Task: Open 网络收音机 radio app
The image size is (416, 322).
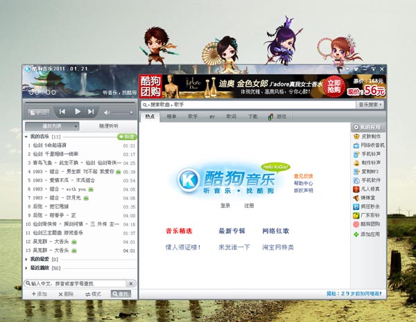Action: [x=369, y=145]
